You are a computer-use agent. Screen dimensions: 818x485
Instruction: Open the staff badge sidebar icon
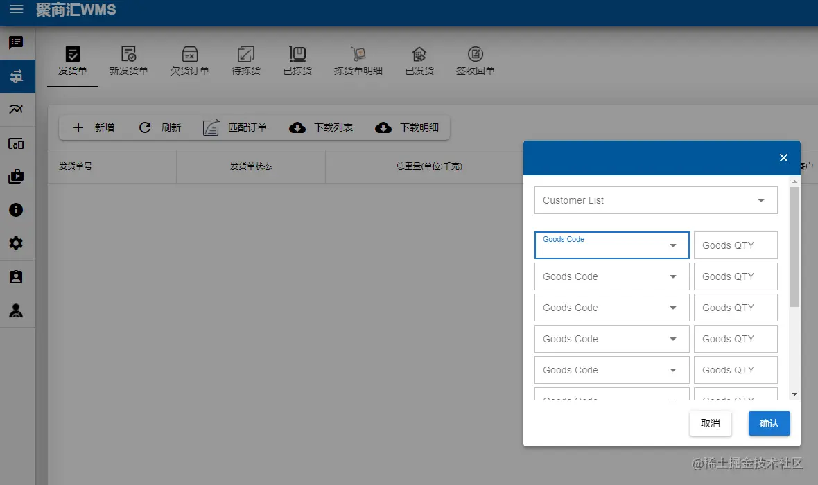click(x=16, y=276)
